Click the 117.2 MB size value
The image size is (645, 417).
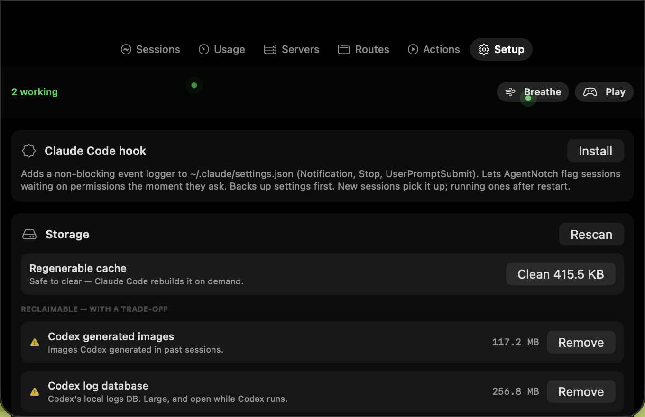pyautogui.click(x=516, y=342)
